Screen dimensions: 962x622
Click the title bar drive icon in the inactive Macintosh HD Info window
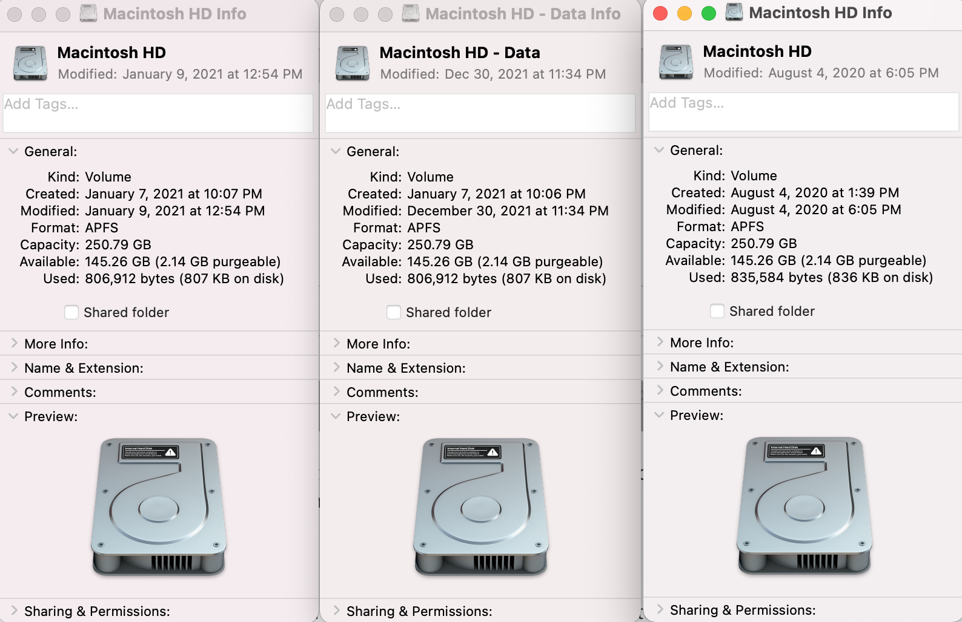(88, 13)
